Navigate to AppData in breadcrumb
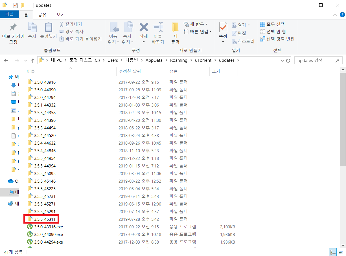The width and height of the screenshot is (346, 256). point(154,60)
